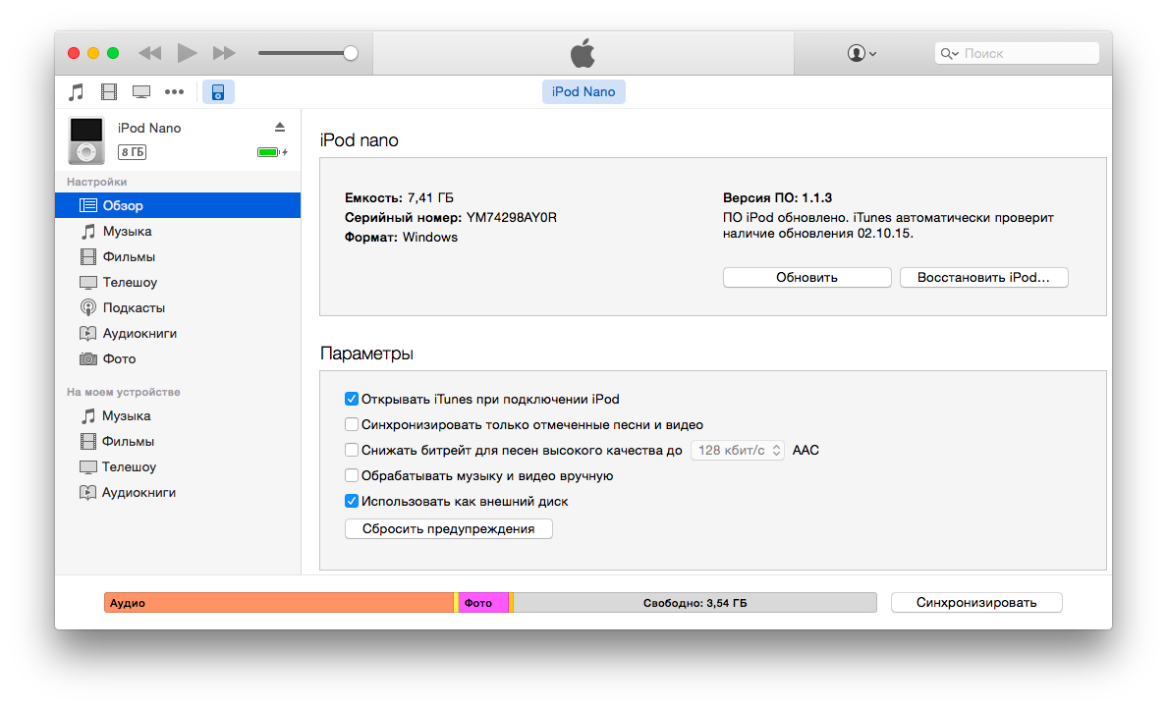This screenshot has width=1167, height=708.
Task: Disable 'Открывать iTunes при подключении iPod'
Action: tap(352, 399)
